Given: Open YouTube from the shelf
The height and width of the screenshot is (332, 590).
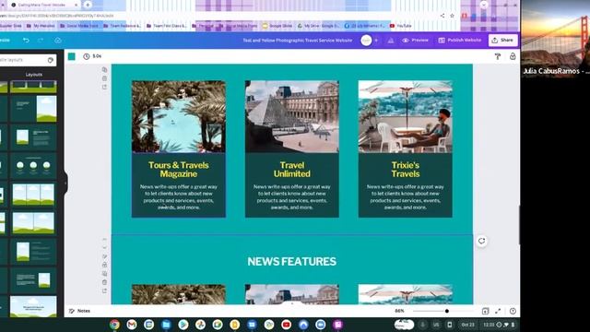Looking at the screenshot, I should click(286, 325).
